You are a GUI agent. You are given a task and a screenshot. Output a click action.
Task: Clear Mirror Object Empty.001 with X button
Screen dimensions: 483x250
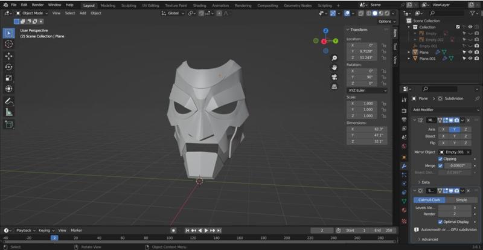coord(469,152)
